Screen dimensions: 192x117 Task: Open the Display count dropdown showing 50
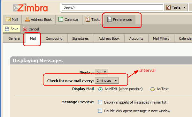(x=101, y=72)
